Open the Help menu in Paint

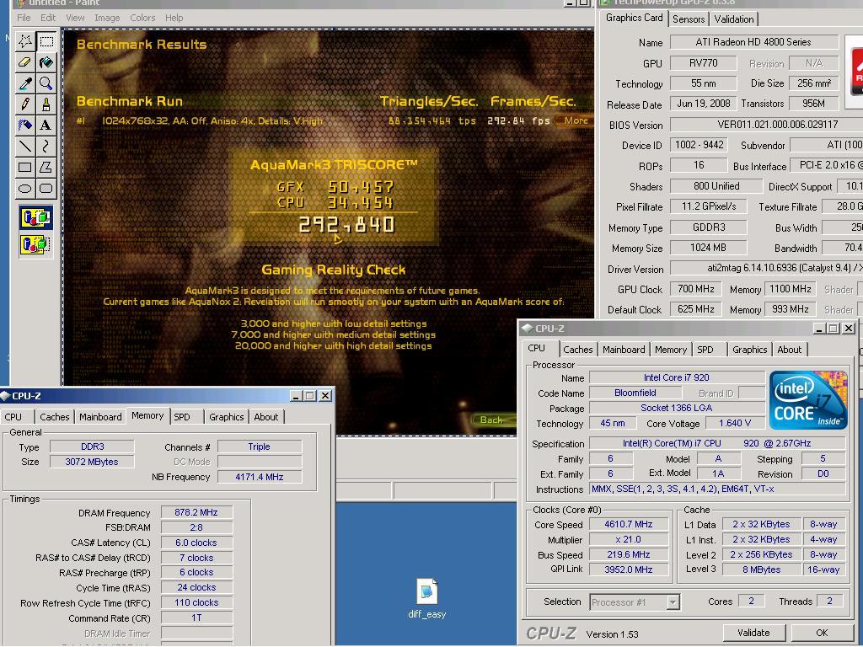[x=174, y=18]
